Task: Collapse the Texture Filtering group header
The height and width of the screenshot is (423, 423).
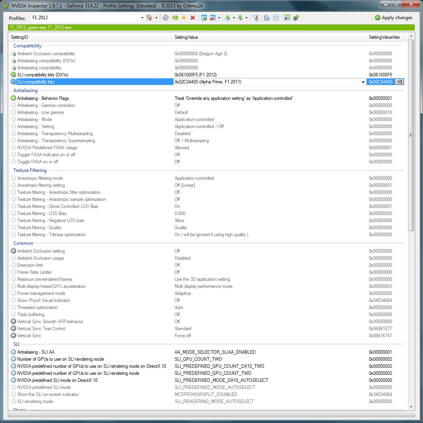Action: point(30,170)
